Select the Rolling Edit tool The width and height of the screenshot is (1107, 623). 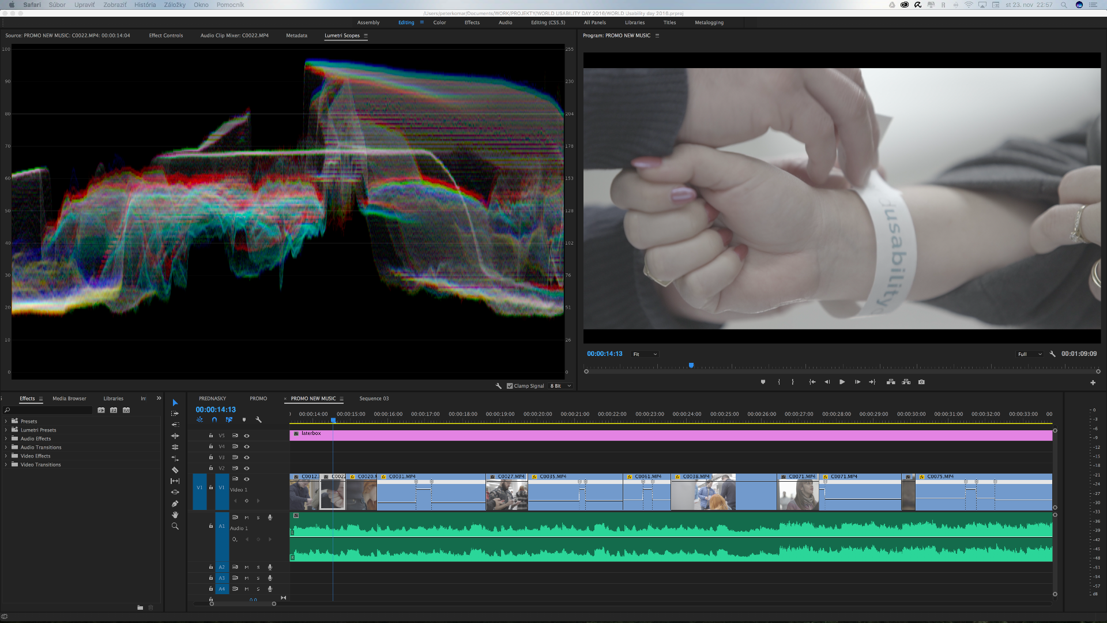coord(175,447)
